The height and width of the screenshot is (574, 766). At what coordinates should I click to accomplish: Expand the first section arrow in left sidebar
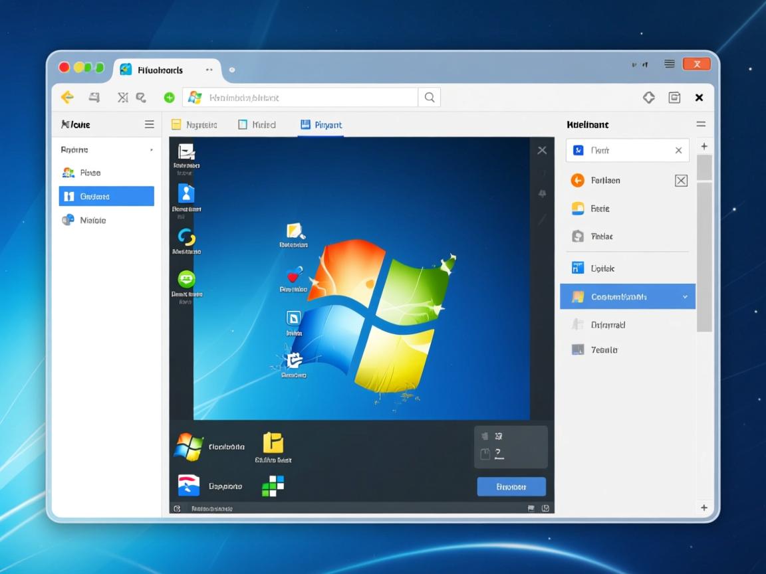tap(152, 150)
